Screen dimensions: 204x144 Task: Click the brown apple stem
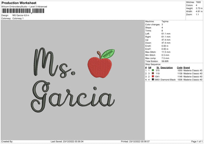pos(99,54)
